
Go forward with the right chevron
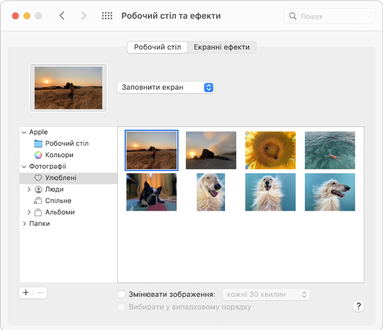[84, 16]
